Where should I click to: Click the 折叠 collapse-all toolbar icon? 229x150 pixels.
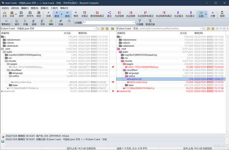coord(25,22)
